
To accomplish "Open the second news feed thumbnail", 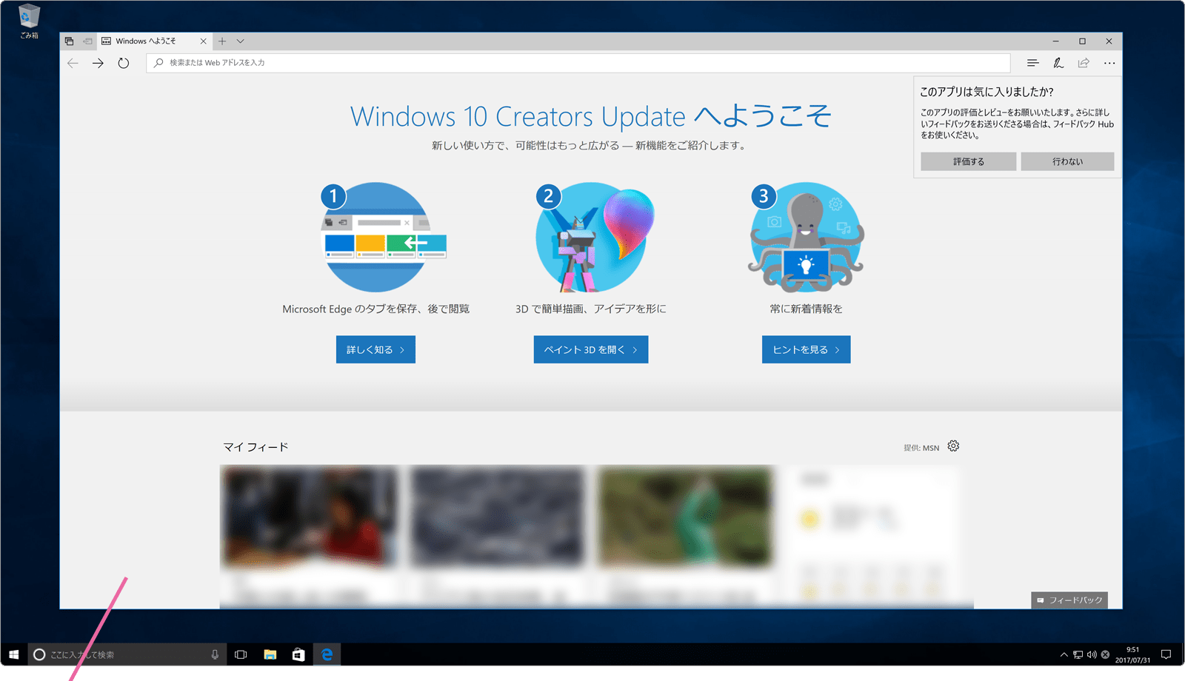I will (497, 517).
